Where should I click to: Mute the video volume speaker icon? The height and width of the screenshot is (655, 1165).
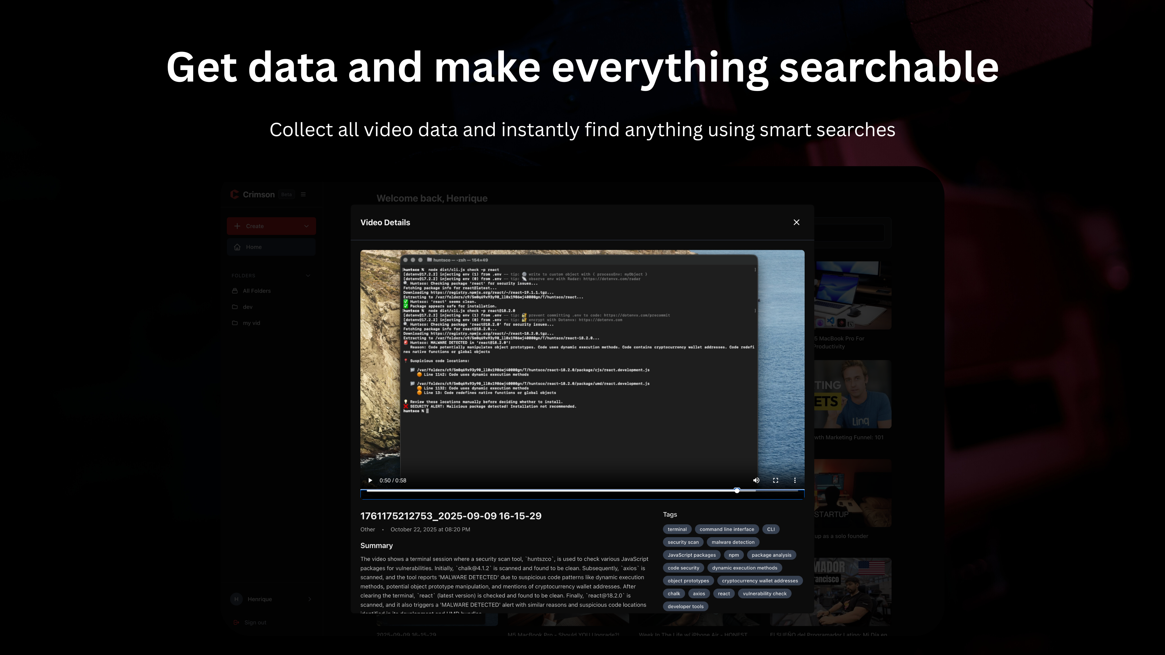tap(756, 480)
